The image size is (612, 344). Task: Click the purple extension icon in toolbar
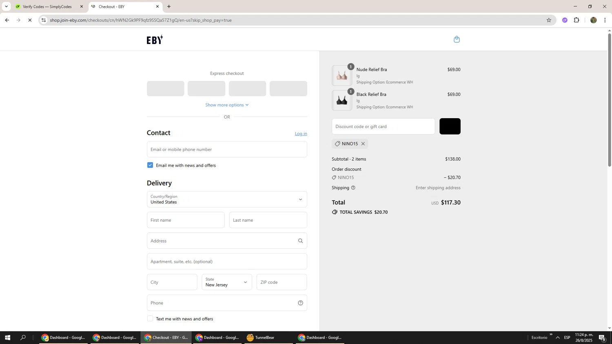pyautogui.click(x=565, y=20)
